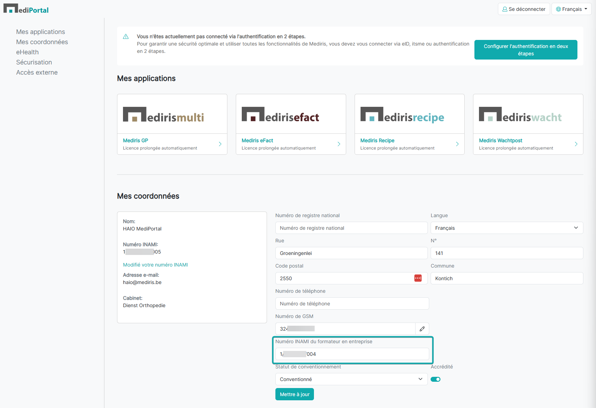Open the Français language dropdown at top right
Viewport: 596px width, 408px height.
point(571,9)
